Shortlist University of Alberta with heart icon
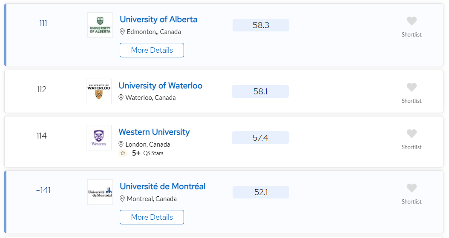The image size is (449, 238). (412, 21)
